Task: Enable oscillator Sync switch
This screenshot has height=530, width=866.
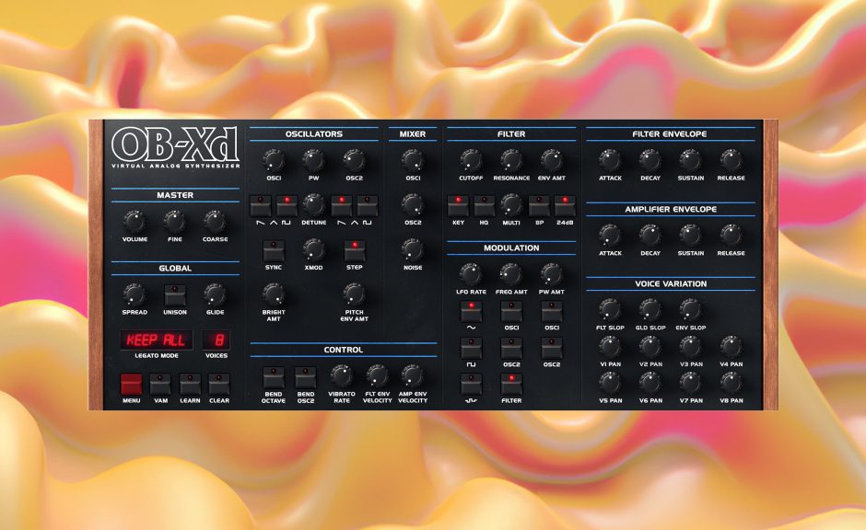Action: click(273, 250)
